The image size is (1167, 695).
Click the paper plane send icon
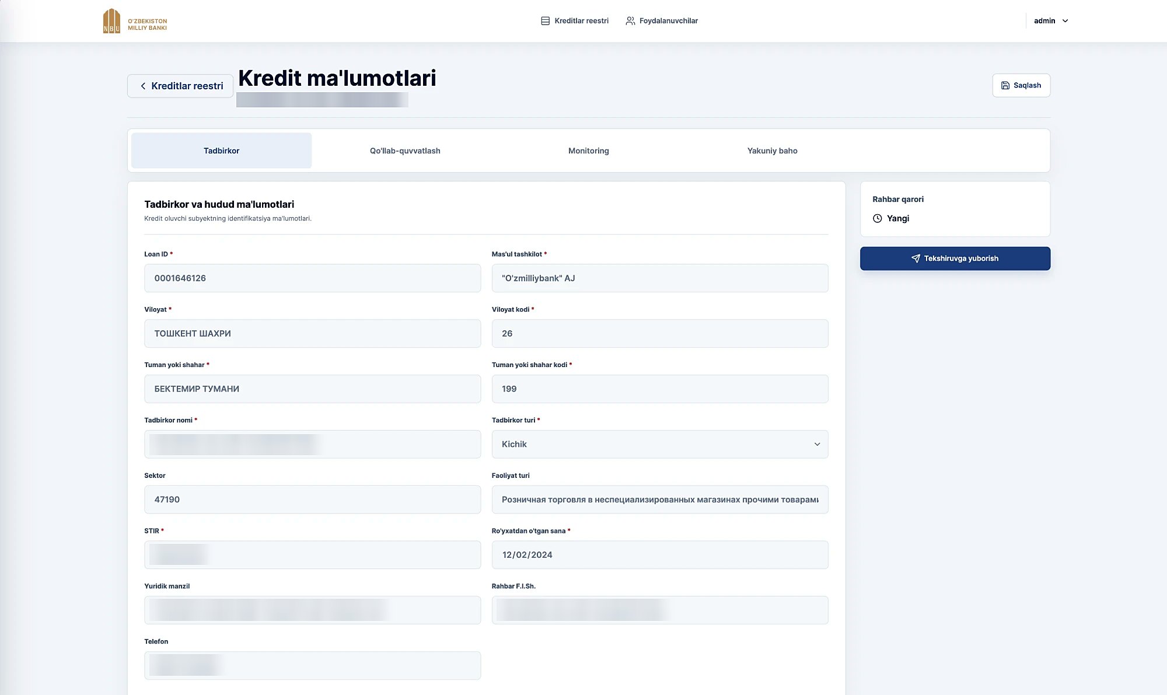point(916,259)
